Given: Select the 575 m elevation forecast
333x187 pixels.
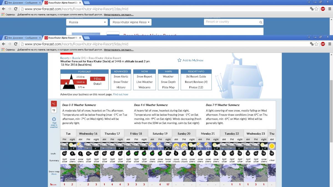Looking at the screenshot, I should 81,87.
